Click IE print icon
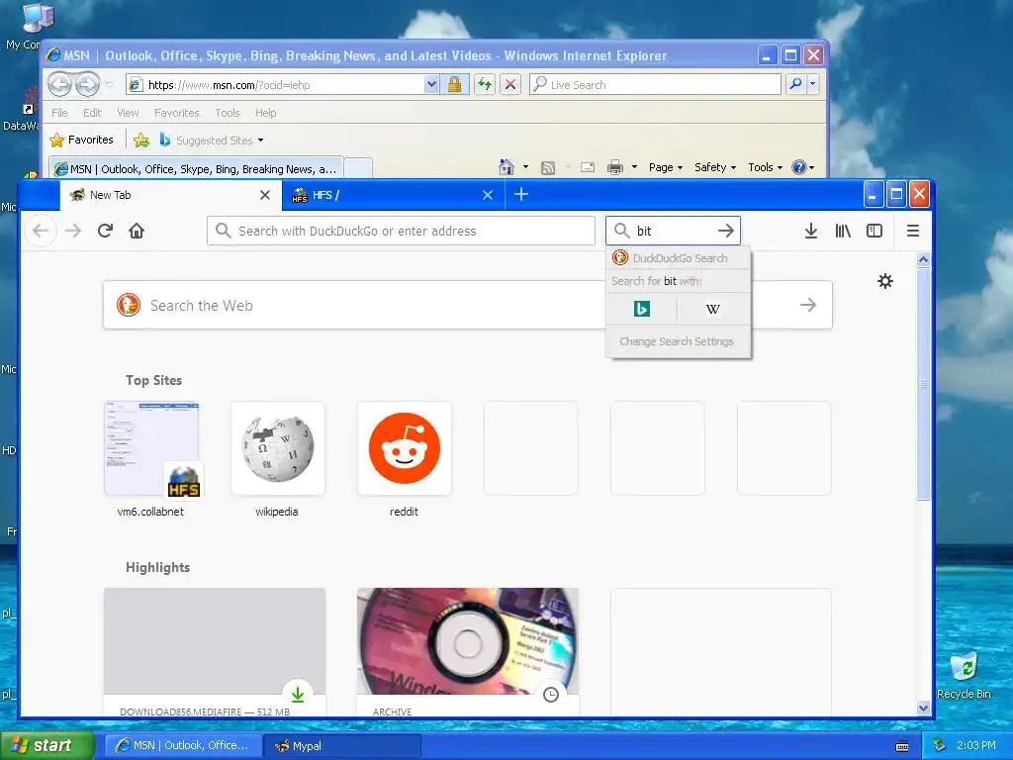 tap(615, 167)
